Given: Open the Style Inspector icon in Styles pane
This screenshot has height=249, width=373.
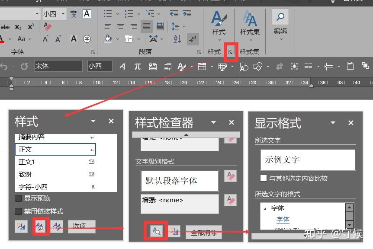Looking at the screenshot, I should [41, 227].
